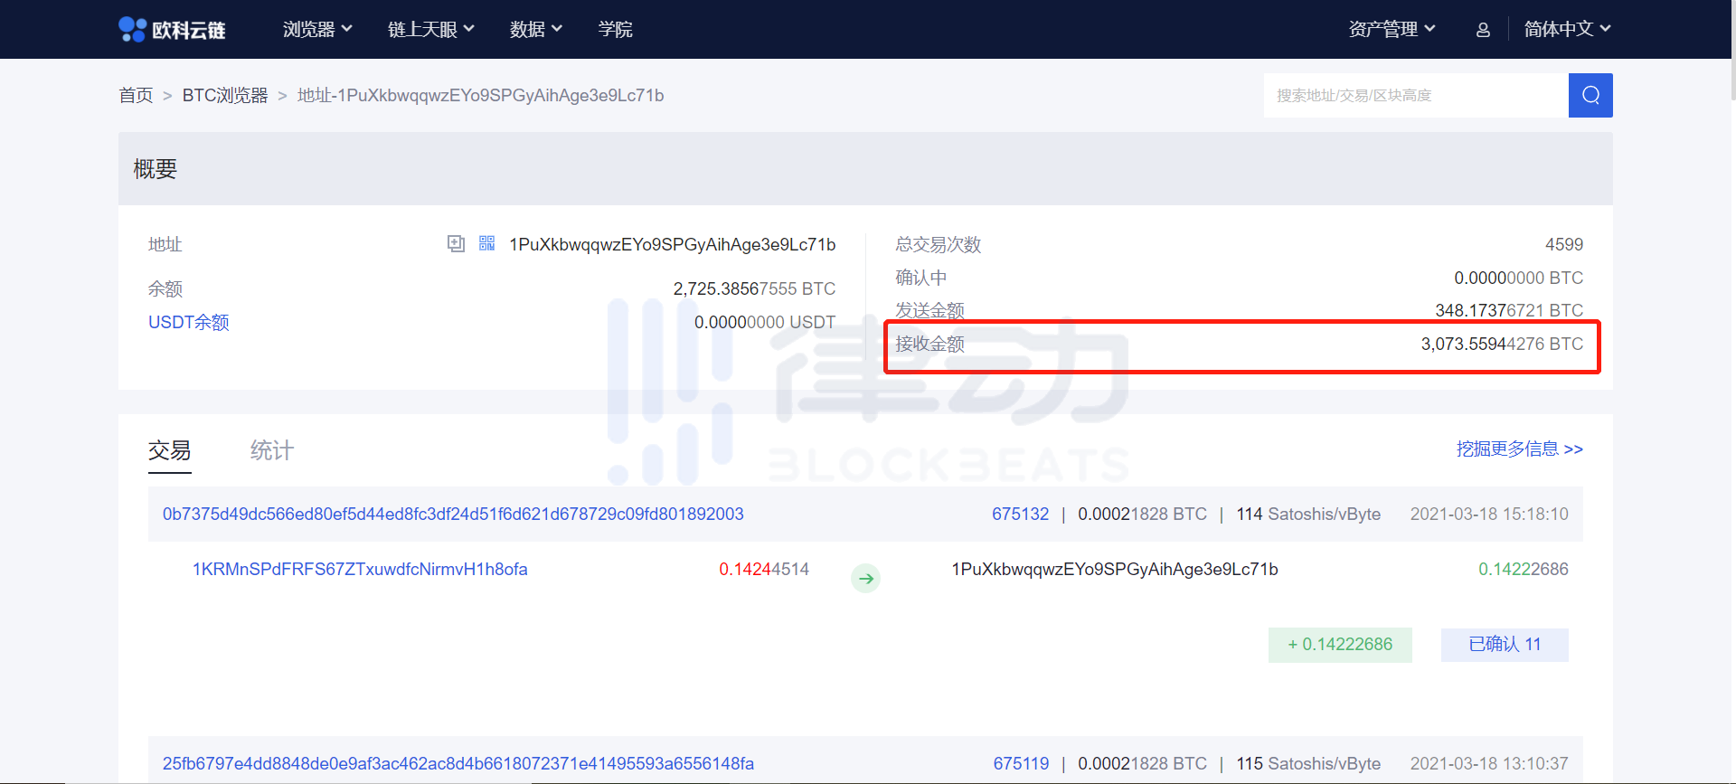
Task: Select the 交易 tab
Action: [x=170, y=450]
